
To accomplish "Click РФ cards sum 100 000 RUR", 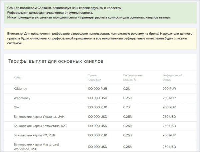I will pos(97,135).
